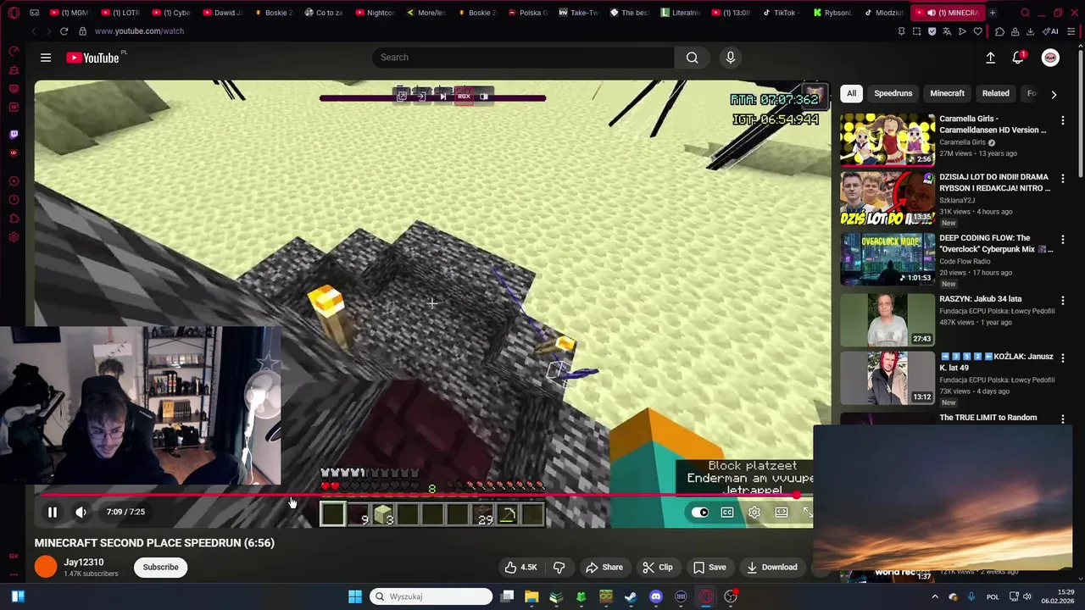Open options for the DEEP CODING FLOW video

1062,240
